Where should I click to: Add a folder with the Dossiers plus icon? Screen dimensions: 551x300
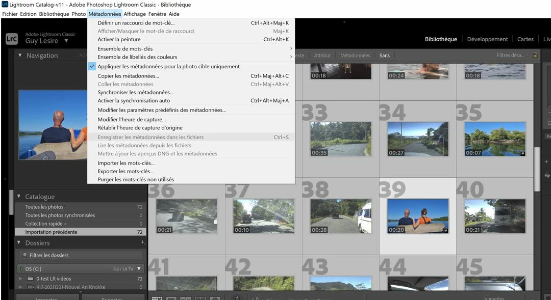[x=143, y=242]
